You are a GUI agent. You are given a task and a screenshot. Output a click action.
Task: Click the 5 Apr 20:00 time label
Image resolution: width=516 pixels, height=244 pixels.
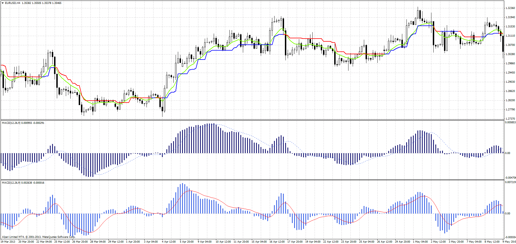point(187,242)
